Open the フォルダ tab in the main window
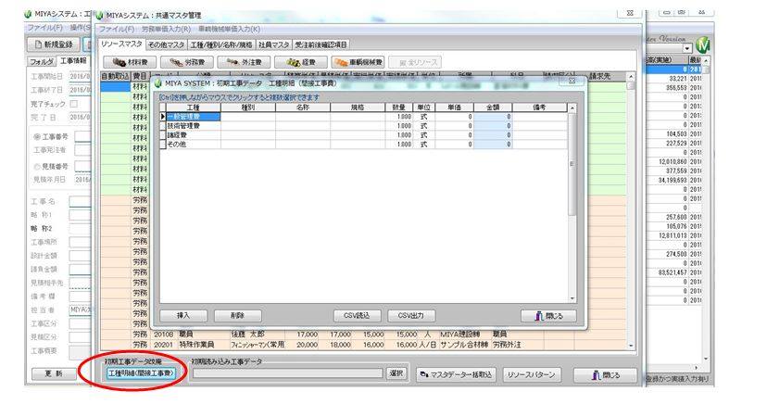767x404 pixels. [42, 62]
